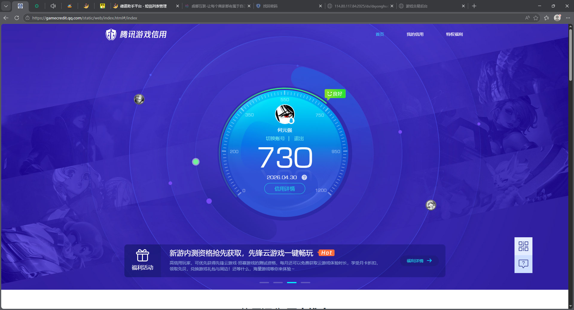
Task: Click the user avatar on the gauge
Action: coord(285,114)
